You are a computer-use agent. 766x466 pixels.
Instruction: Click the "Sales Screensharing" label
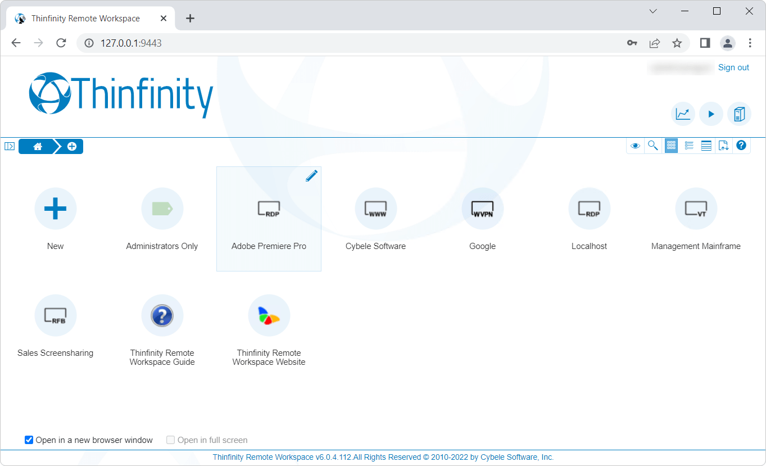55,353
